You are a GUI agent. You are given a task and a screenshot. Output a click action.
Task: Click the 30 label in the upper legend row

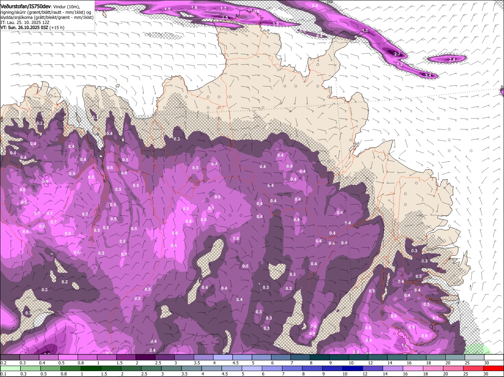[487, 363]
